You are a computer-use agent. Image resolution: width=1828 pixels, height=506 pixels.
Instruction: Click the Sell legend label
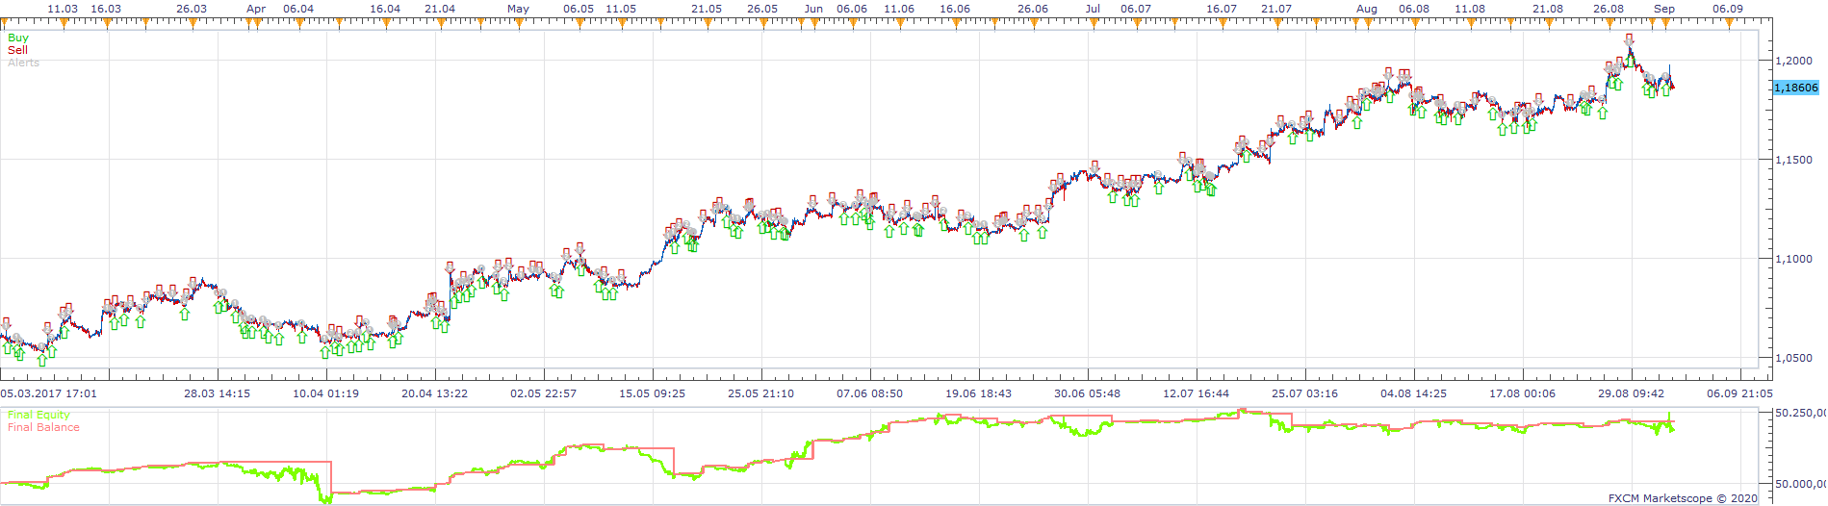(17, 50)
